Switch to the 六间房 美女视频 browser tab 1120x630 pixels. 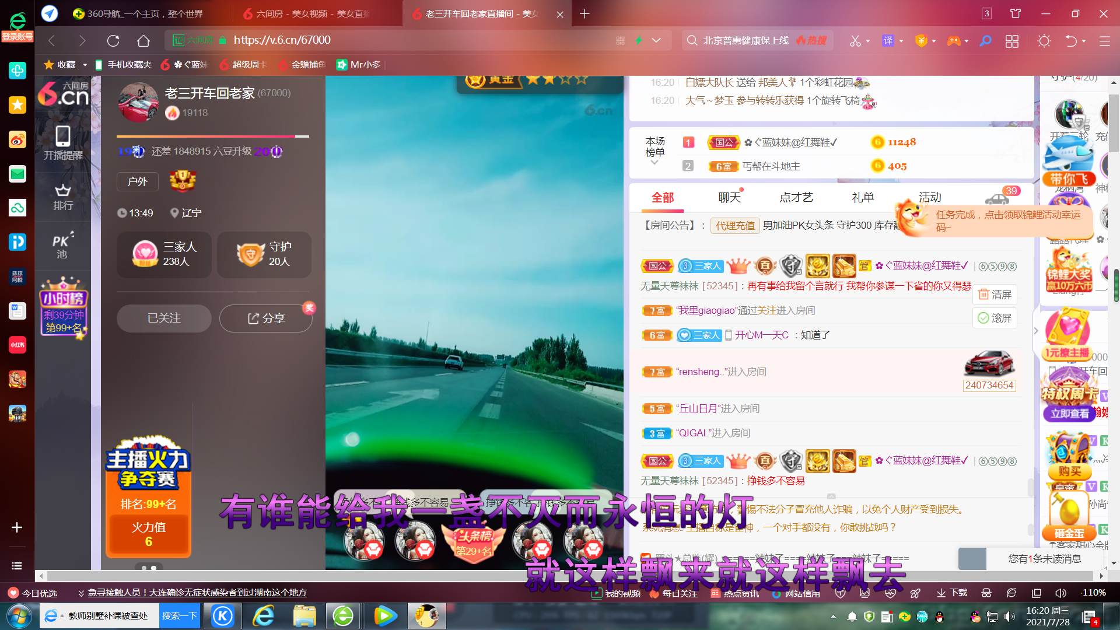pos(315,13)
